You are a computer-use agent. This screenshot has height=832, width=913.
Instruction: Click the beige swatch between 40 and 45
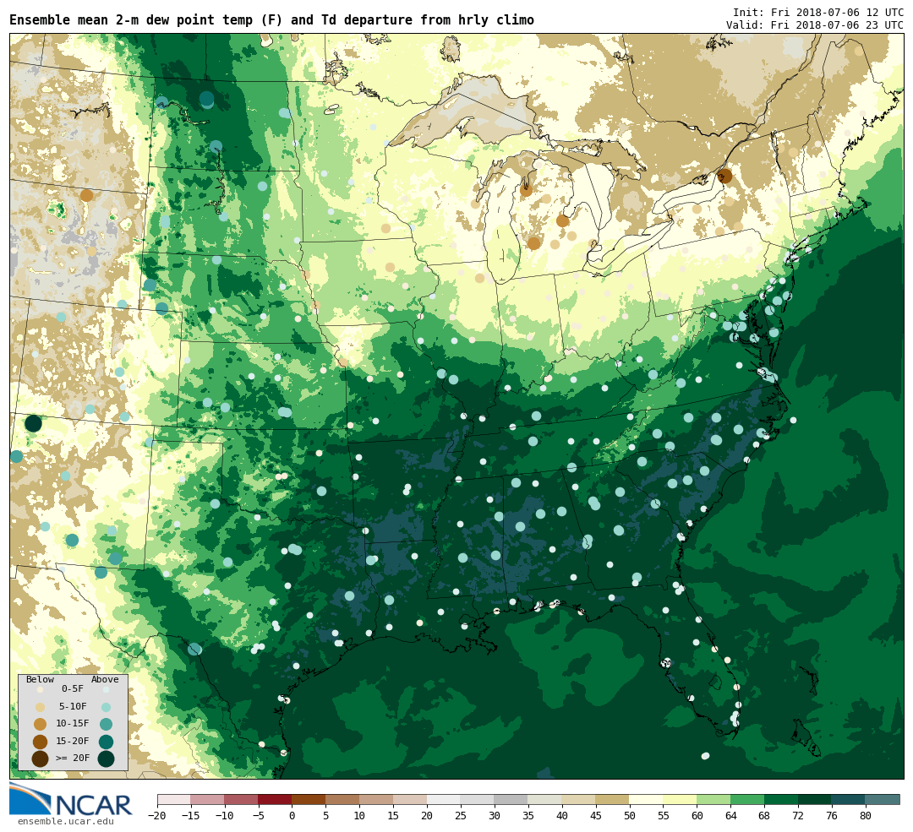[579, 799]
